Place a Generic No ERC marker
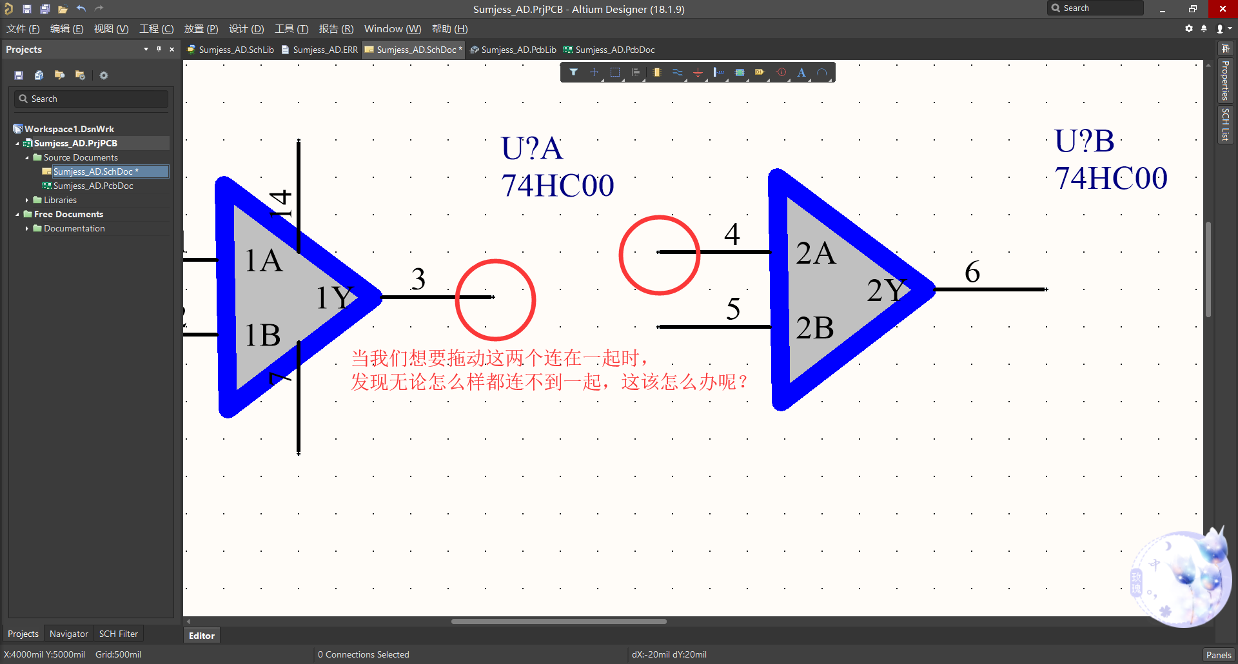1238x664 pixels. tap(781, 72)
